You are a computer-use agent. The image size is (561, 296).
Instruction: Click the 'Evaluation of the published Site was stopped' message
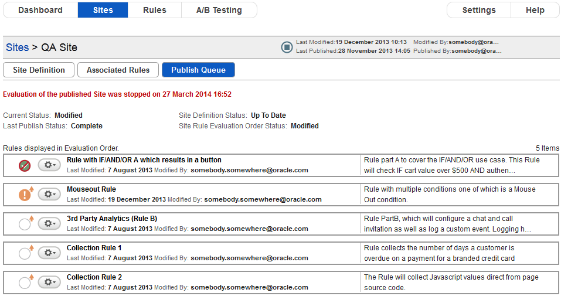(117, 94)
